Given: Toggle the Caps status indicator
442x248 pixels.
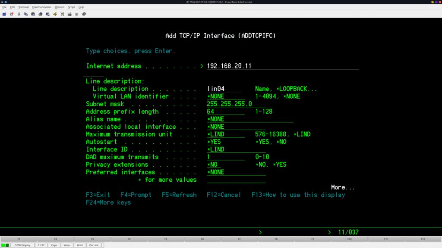Looking at the screenshot, I should (x=54, y=245).
